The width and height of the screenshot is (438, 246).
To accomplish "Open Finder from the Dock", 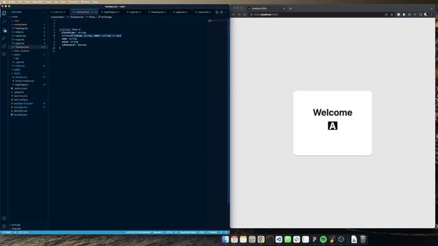I will [225, 239].
